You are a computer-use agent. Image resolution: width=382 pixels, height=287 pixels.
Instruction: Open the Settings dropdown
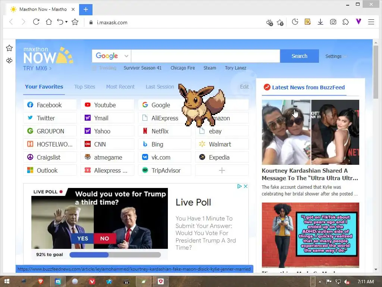[x=336, y=56]
